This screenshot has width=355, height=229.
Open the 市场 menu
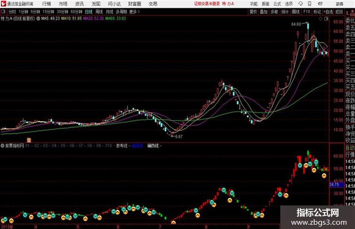click(63, 4)
